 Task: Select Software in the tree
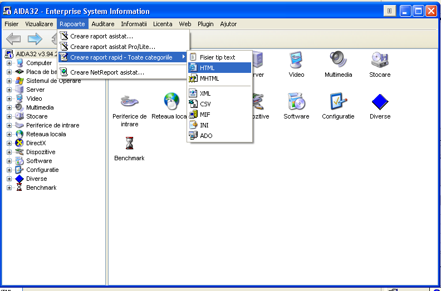(x=39, y=161)
